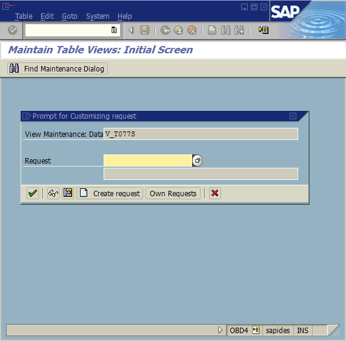Expand the command field history dropdown
The width and height of the screenshot is (346, 341).
click(x=114, y=30)
